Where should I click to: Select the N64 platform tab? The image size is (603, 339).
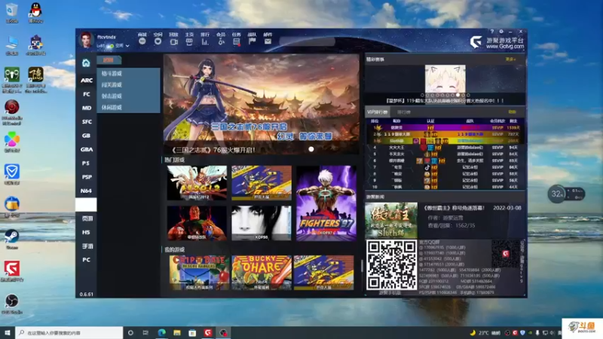pyautogui.click(x=86, y=191)
